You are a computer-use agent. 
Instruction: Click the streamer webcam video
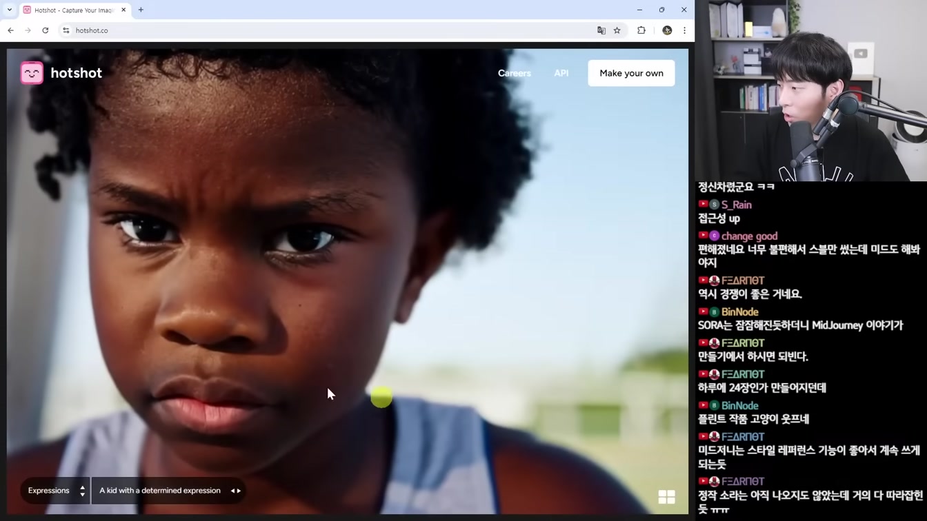point(811,90)
